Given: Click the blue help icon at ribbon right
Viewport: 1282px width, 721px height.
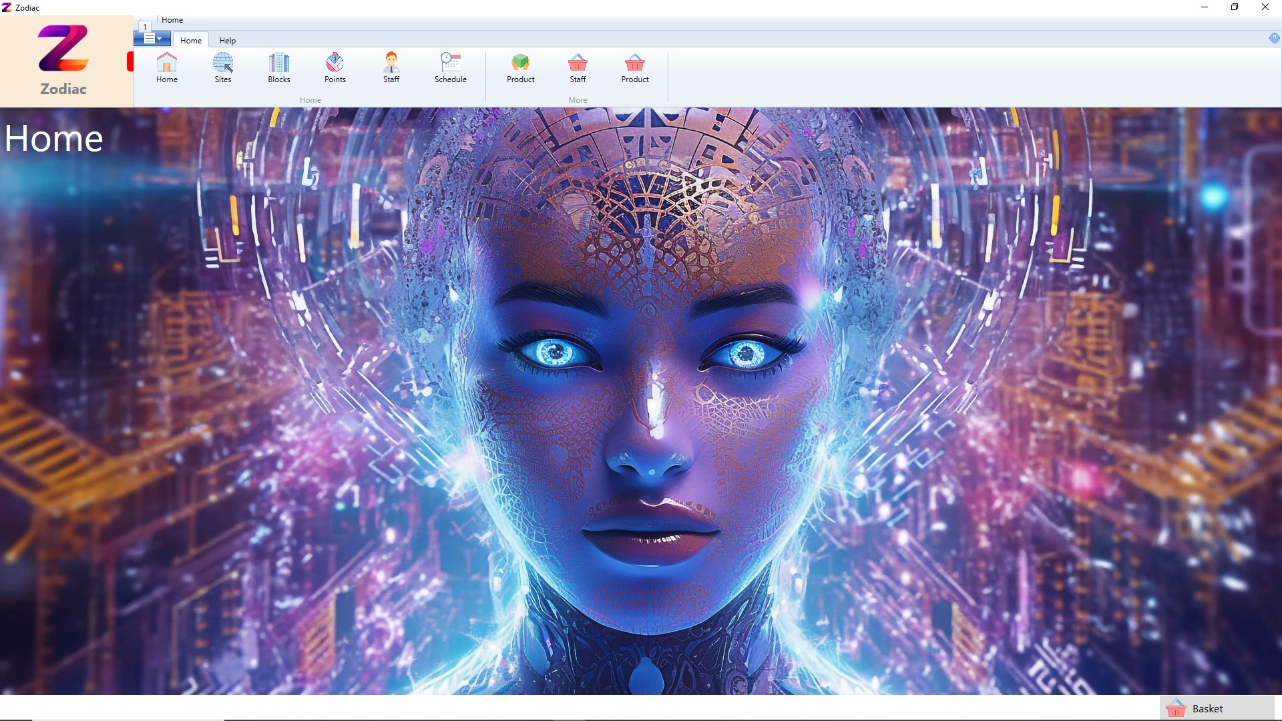Looking at the screenshot, I should tap(1274, 39).
